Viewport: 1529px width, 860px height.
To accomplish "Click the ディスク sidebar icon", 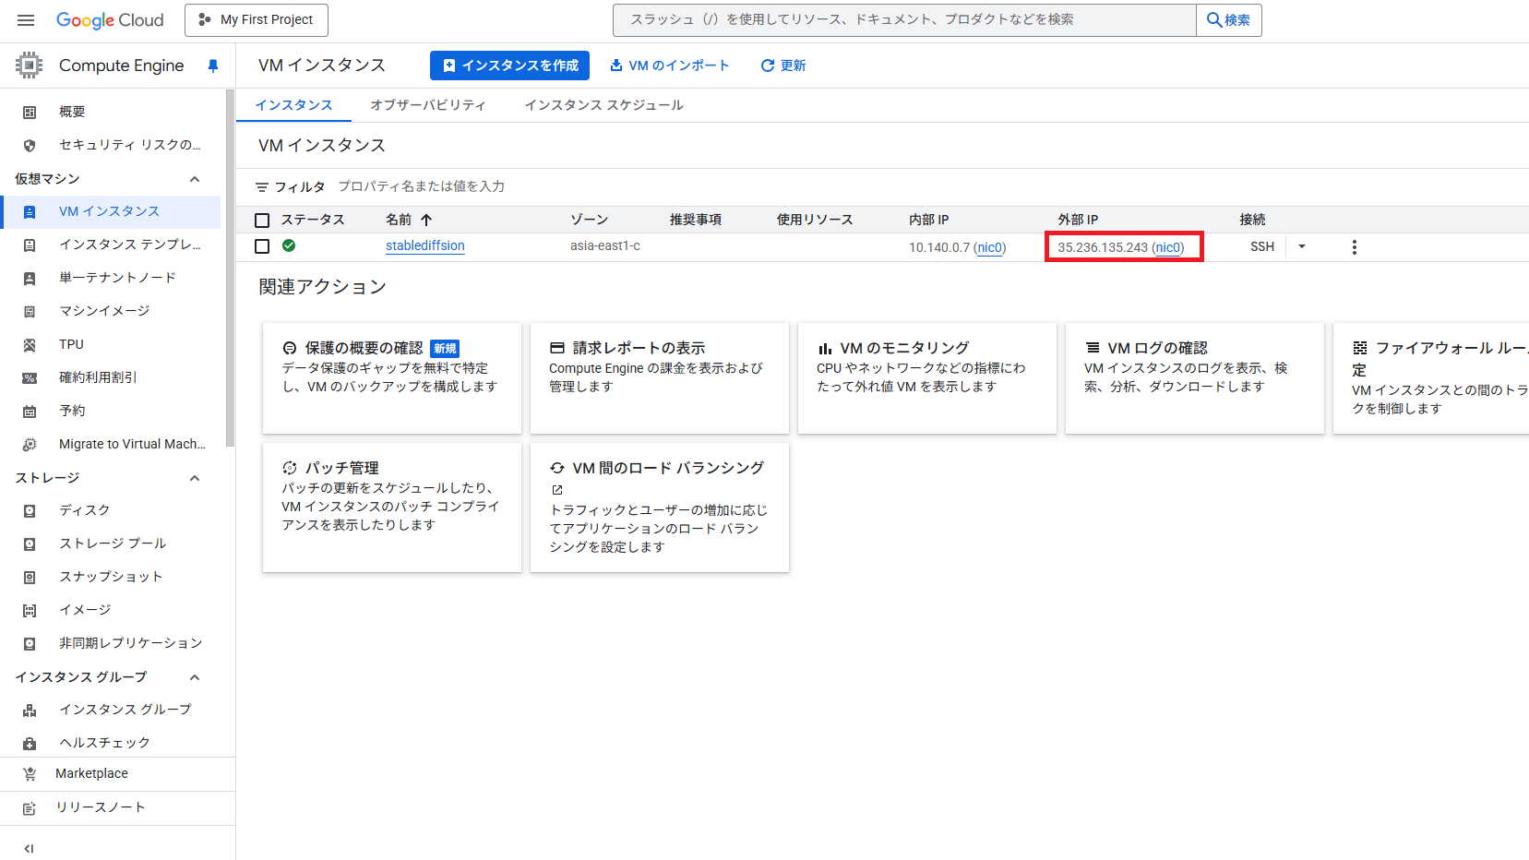I will click(x=30, y=510).
